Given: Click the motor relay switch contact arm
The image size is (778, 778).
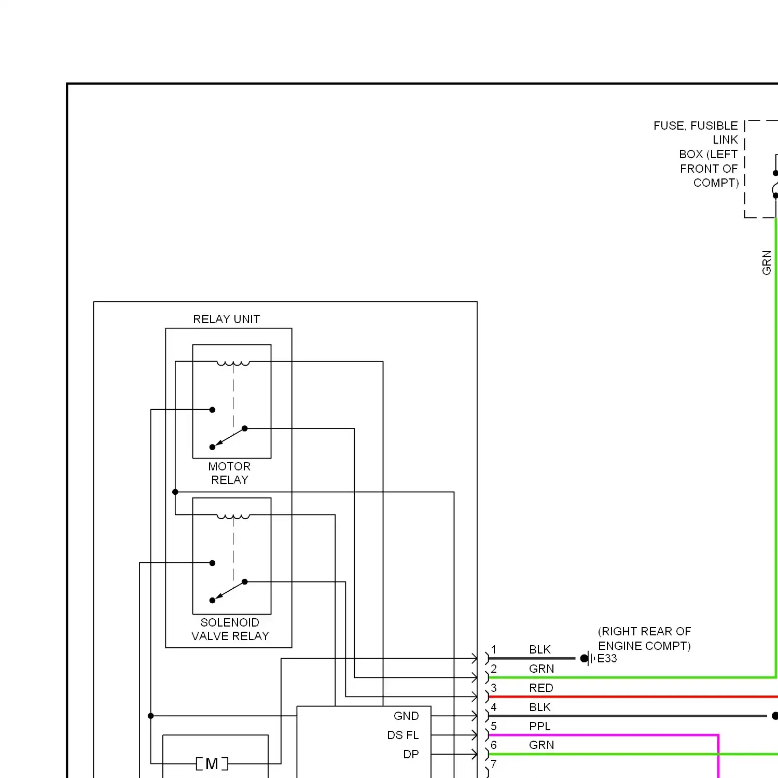Looking at the screenshot, I should pos(229,437).
